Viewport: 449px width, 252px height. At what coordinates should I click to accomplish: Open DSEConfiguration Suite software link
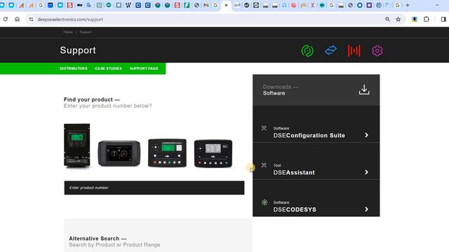pos(309,135)
